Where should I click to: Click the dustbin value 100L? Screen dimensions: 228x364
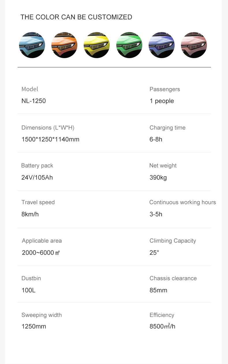pyautogui.click(x=28, y=290)
